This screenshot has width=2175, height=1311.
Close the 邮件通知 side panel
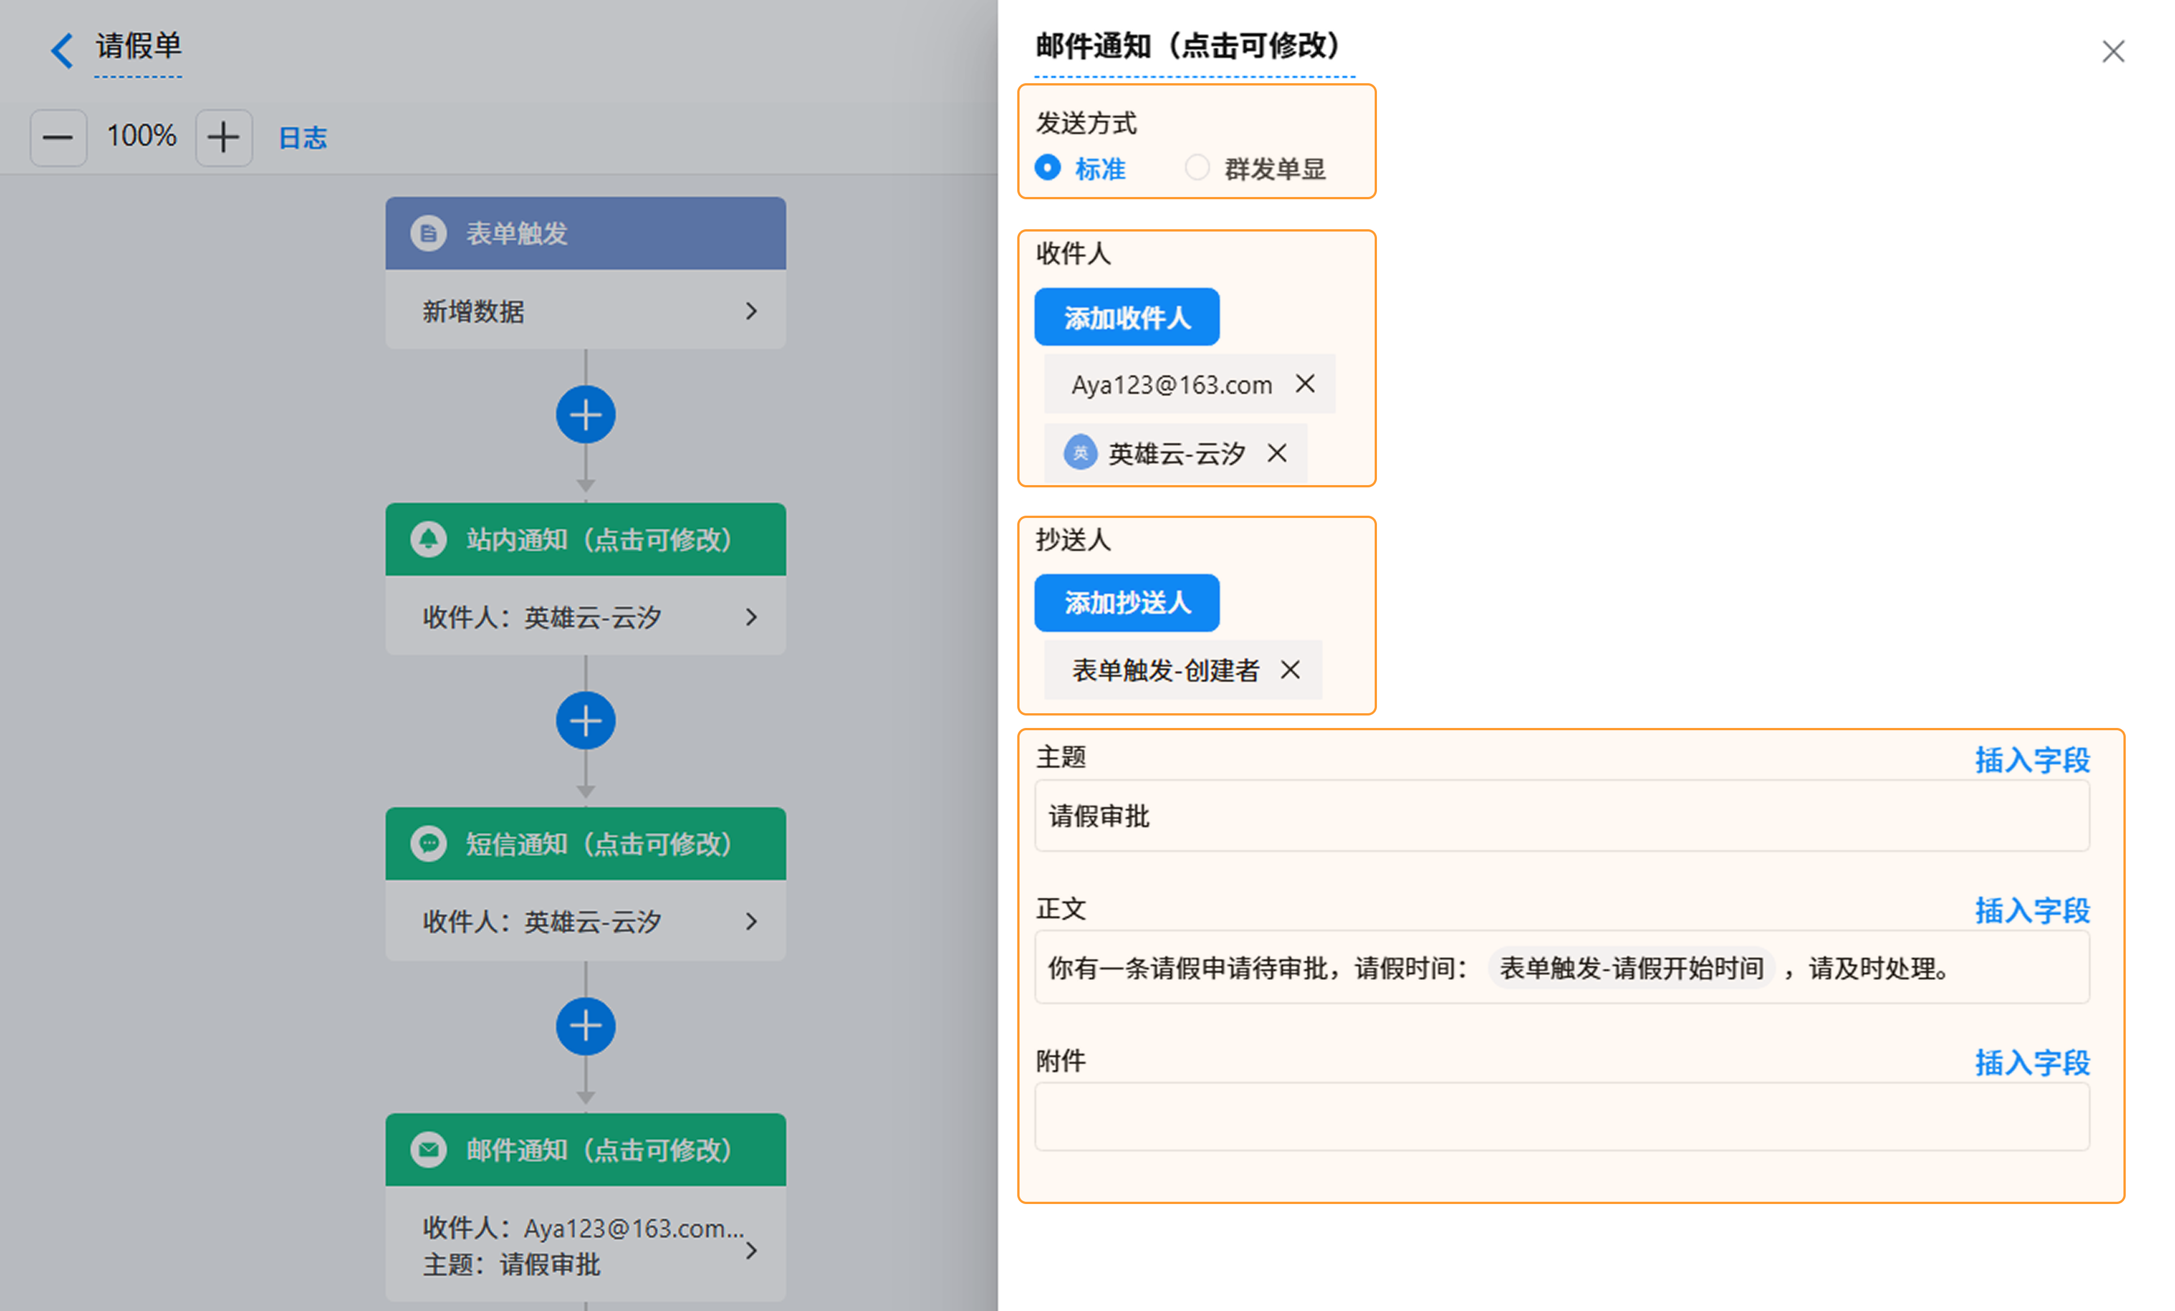(x=2112, y=51)
